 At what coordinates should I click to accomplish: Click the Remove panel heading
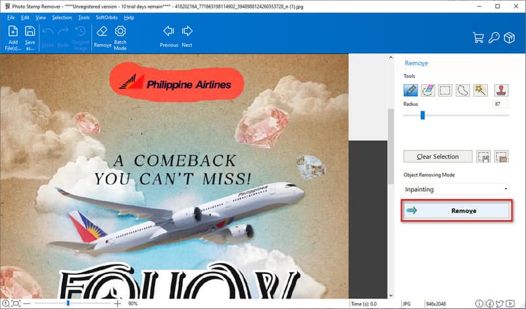tap(416, 63)
